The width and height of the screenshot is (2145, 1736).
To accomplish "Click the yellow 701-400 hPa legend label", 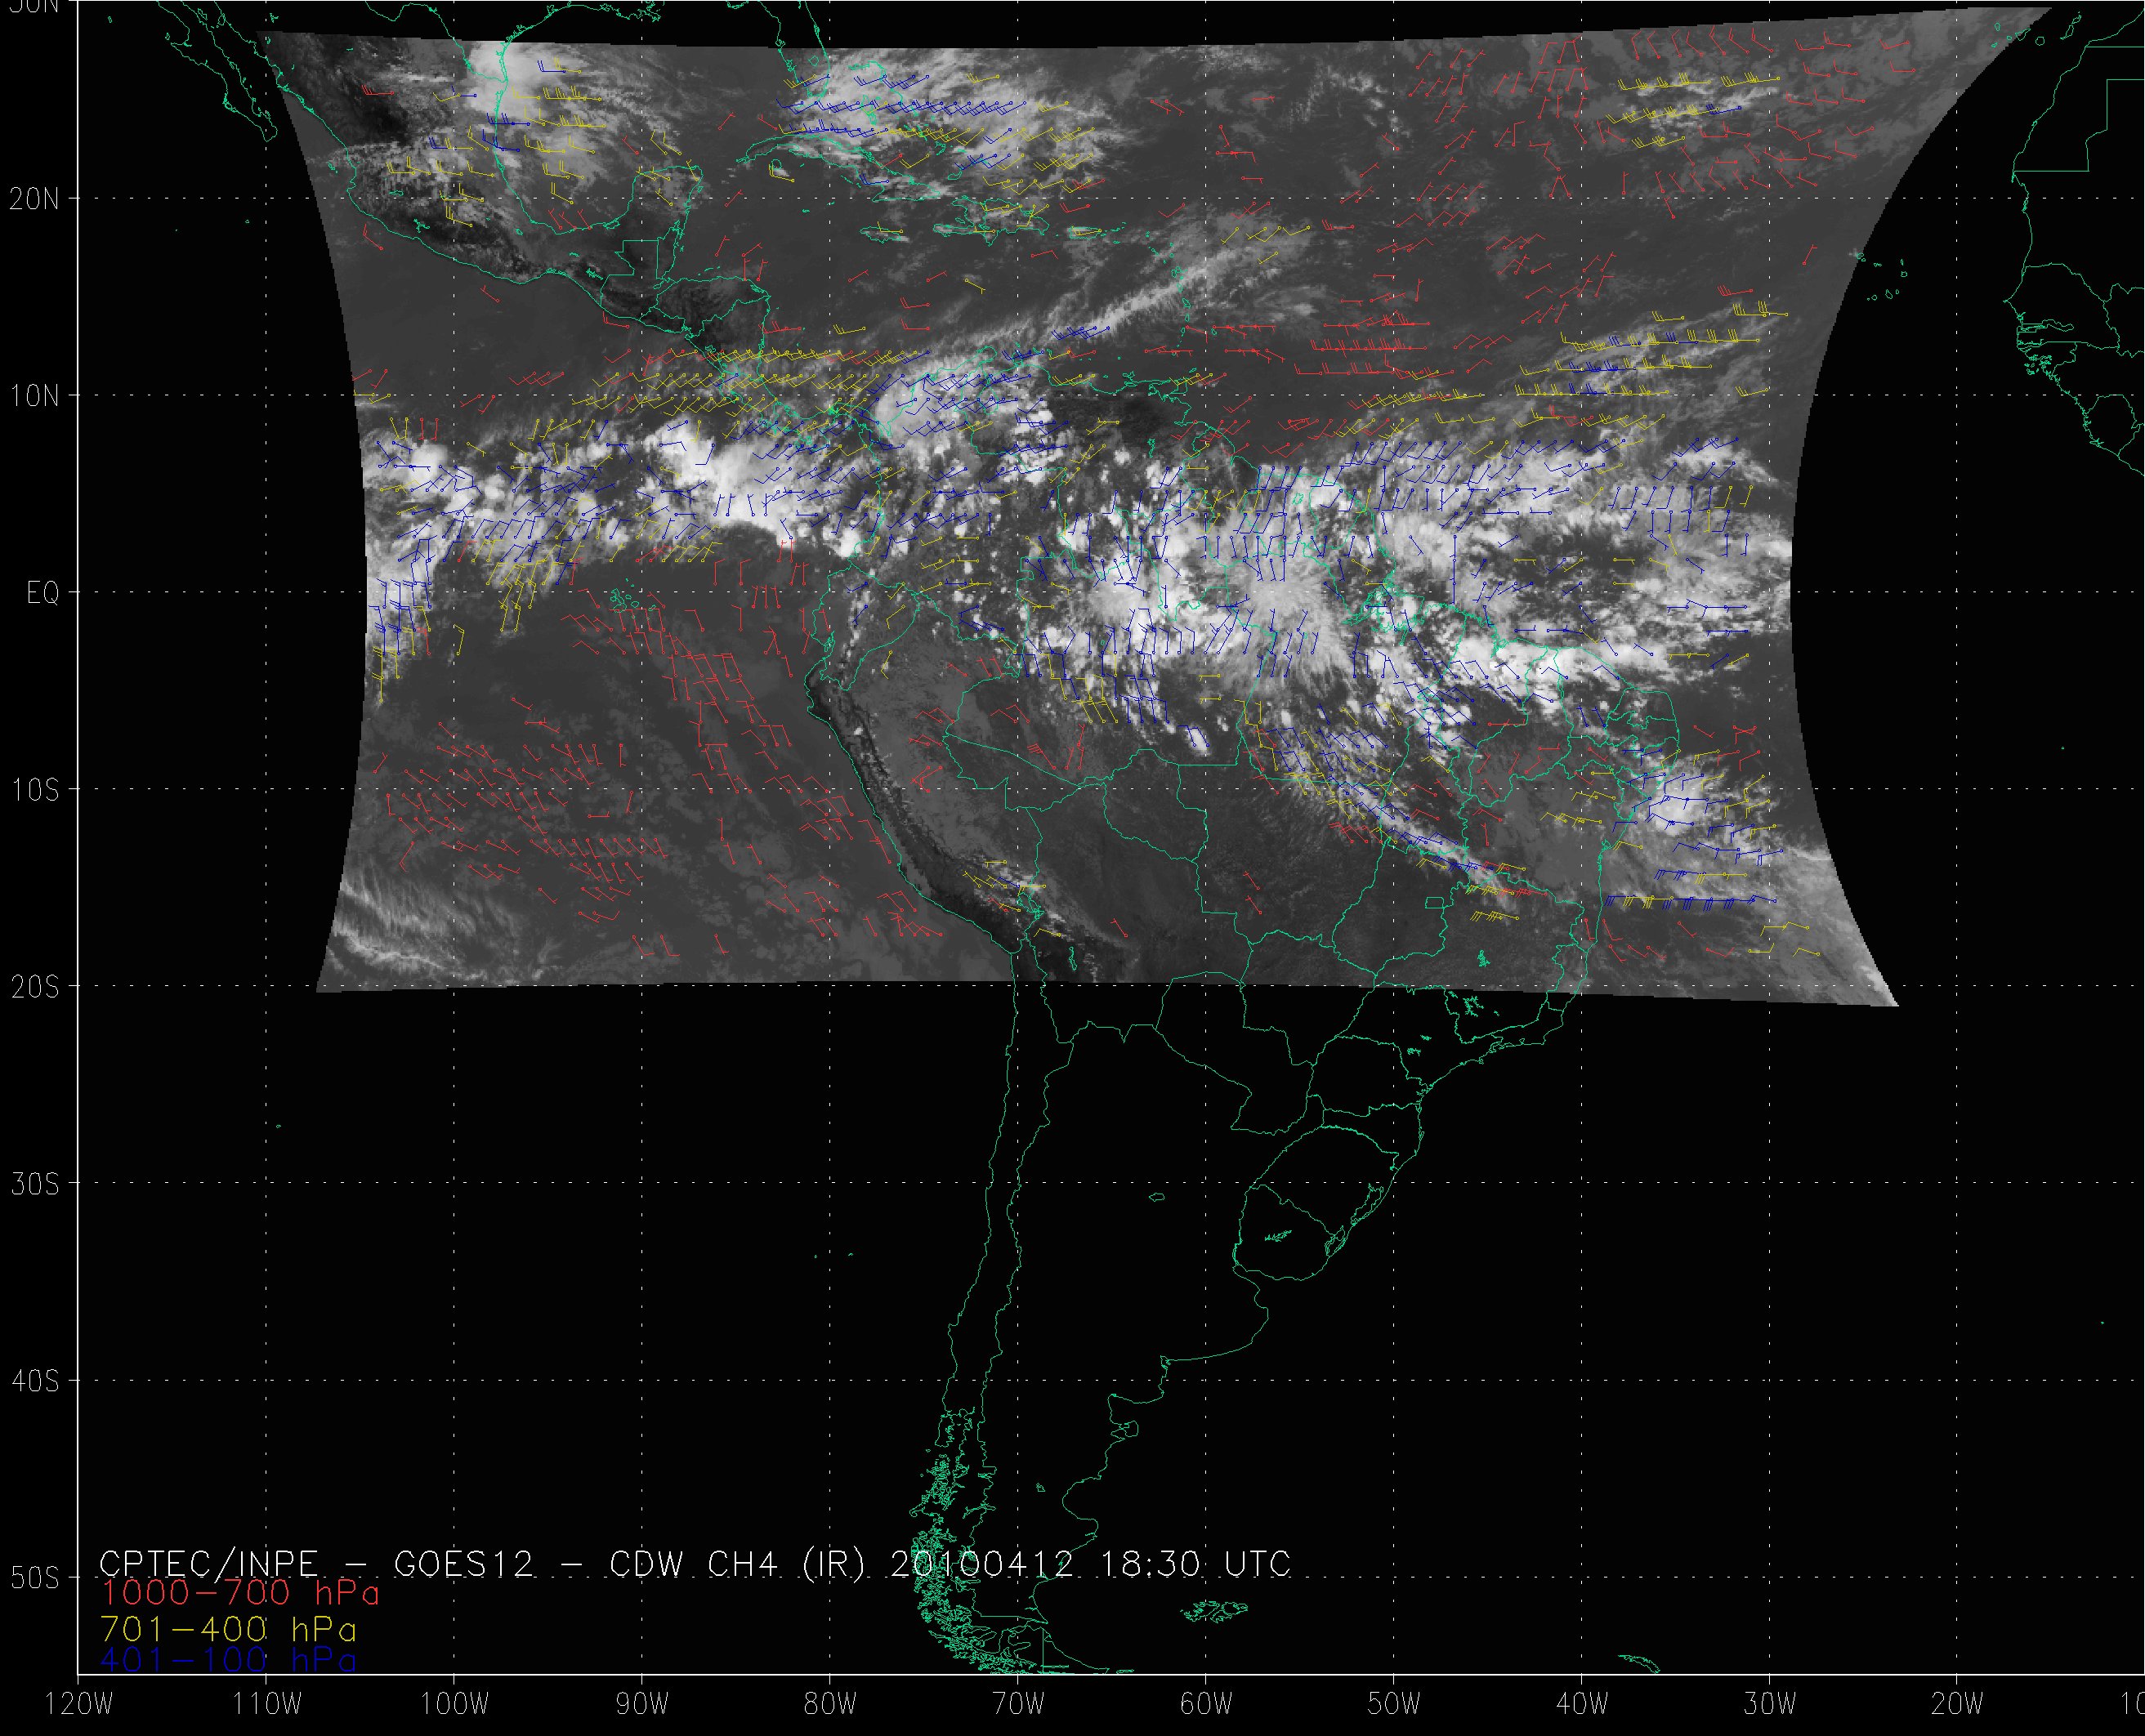I will coord(229,1628).
